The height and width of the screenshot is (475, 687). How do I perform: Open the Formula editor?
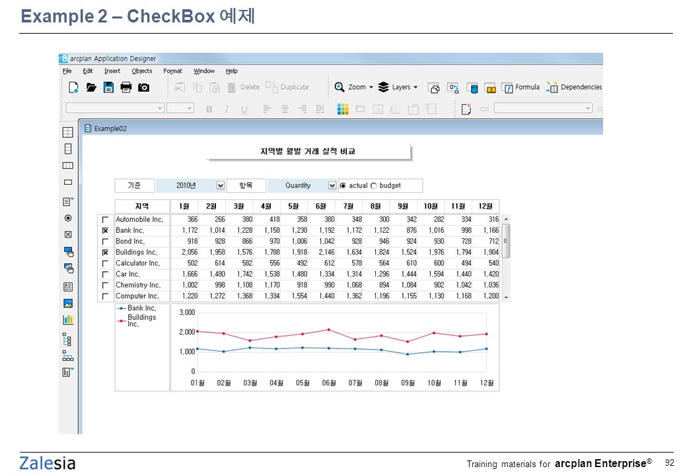tap(520, 88)
